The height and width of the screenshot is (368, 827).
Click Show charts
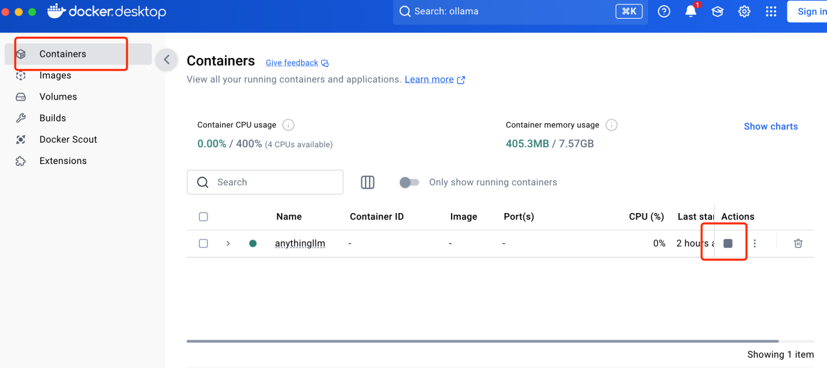pos(771,127)
